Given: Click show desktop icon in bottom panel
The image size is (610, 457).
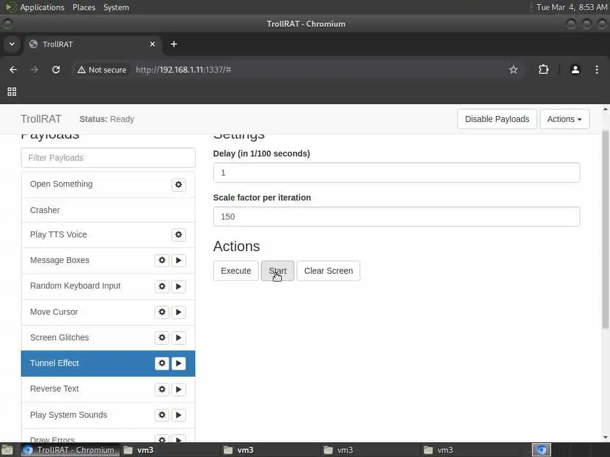Looking at the screenshot, I should coord(7,450).
